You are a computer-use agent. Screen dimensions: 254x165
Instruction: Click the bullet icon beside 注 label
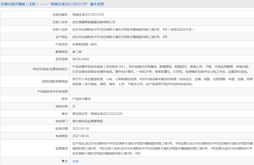pos(63,161)
